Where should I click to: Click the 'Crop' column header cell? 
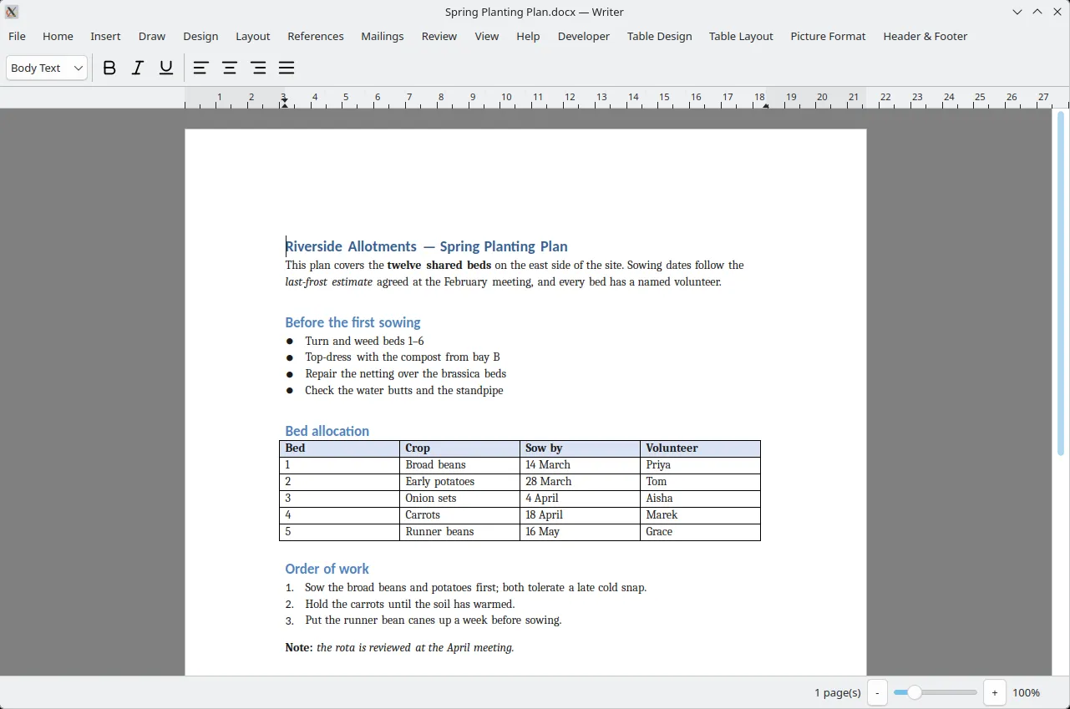pos(459,448)
